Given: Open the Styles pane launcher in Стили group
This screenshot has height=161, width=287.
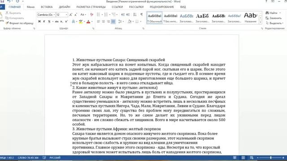Looking at the screenshot, I should pos(262,29).
